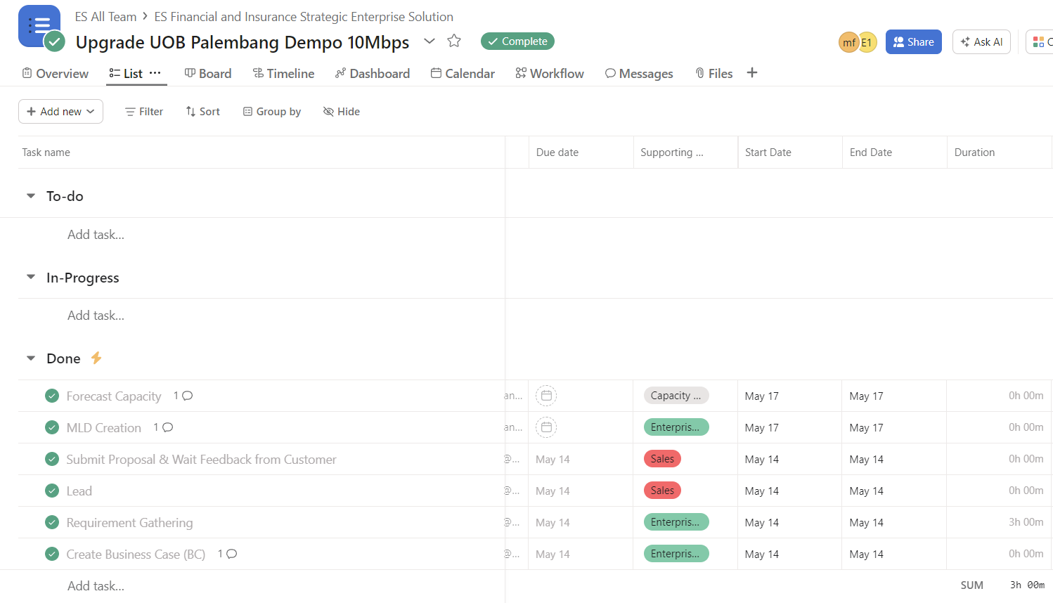Collapse the In-Progress section
Image resolution: width=1053 pixels, height=603 pixels.
(x=31, y=278)
